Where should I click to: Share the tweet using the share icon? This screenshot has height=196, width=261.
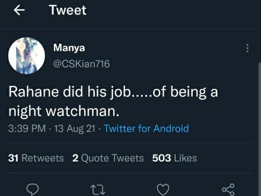coord(228,189)
